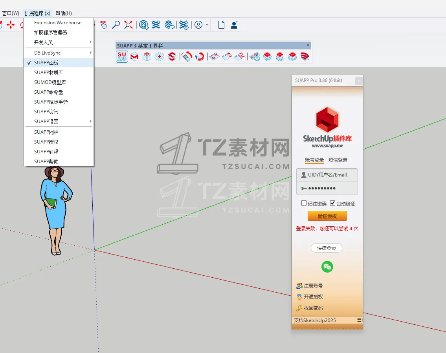Open SUAPP帮助 menu entry
446x353 pixels.
coord(59,161)
